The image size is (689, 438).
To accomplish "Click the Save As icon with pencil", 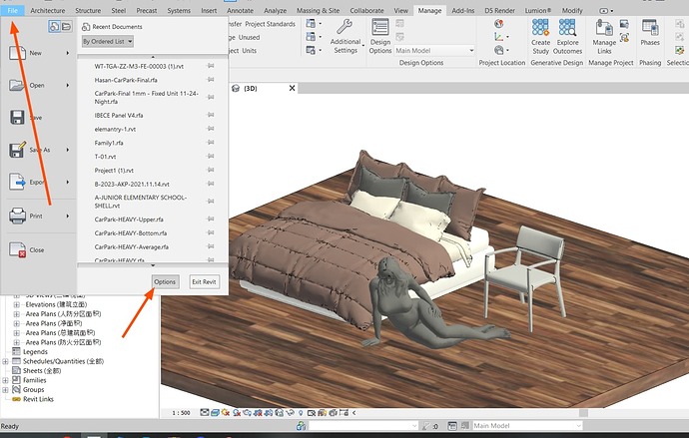I will [17, 150].
